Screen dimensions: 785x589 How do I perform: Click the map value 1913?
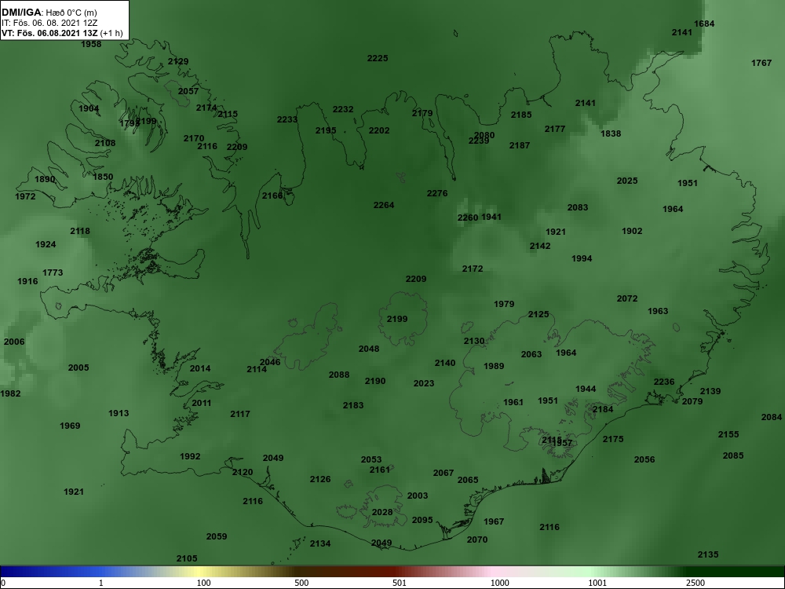click(119, 413)
